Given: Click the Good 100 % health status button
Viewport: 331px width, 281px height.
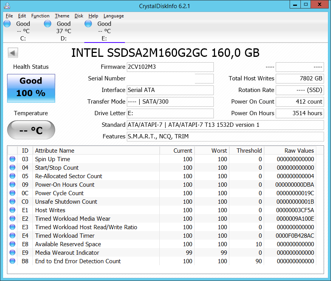Looking at the screenshot, I should (31, 88).
